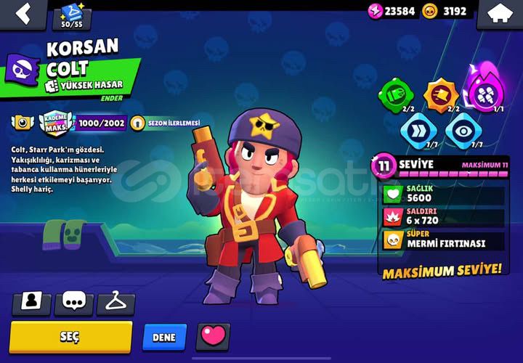Open the purple hypercharge icon
523x363 pixels.
tap(485, 90)
